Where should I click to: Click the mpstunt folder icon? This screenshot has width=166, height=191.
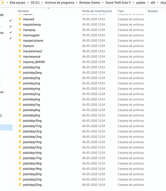click(20, 46)
